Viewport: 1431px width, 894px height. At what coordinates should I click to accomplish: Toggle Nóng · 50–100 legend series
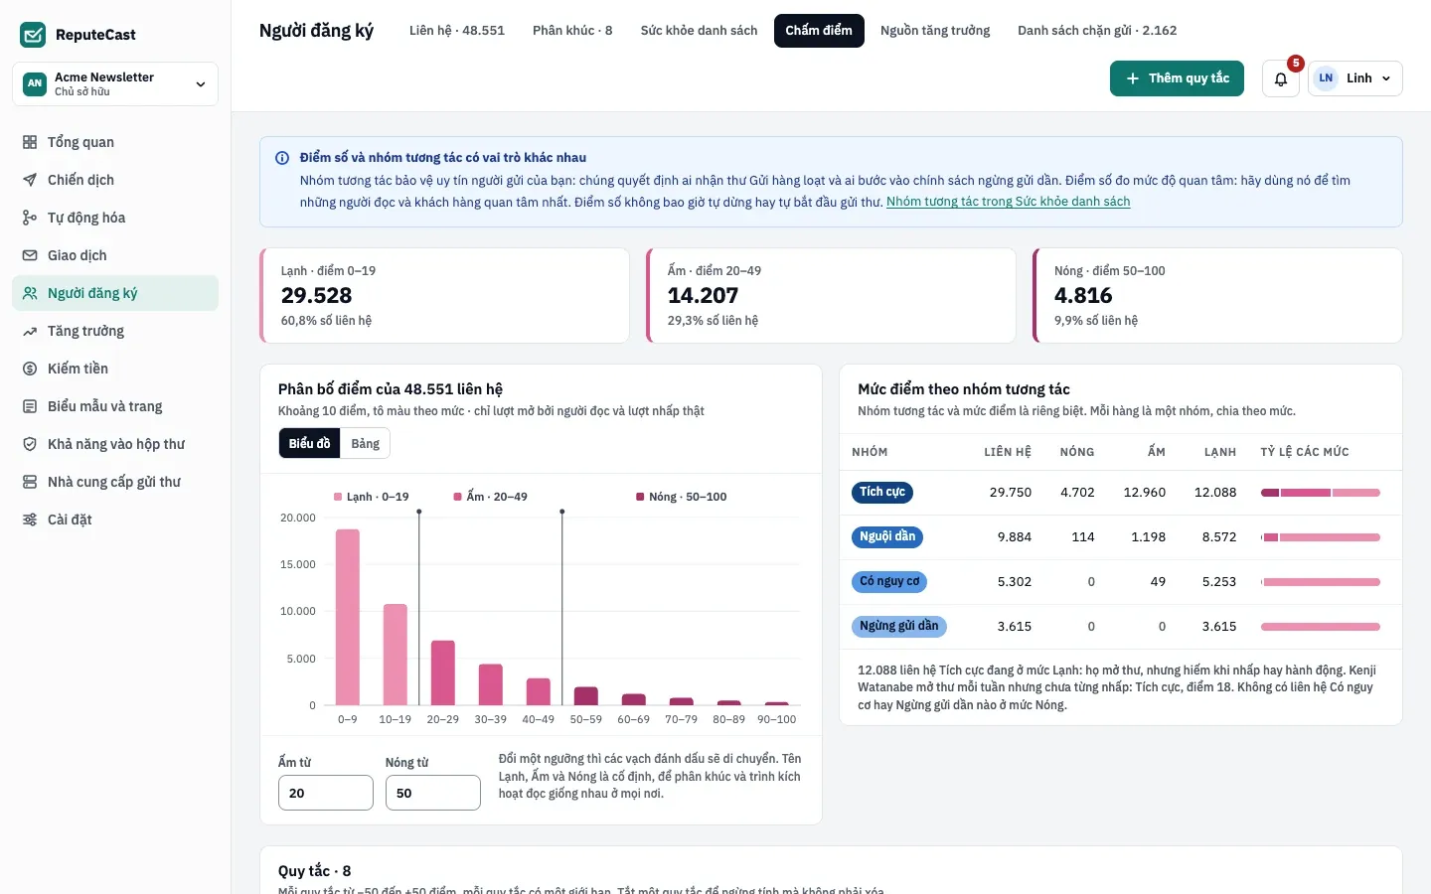pyautogui.click(x=682, y=497)
